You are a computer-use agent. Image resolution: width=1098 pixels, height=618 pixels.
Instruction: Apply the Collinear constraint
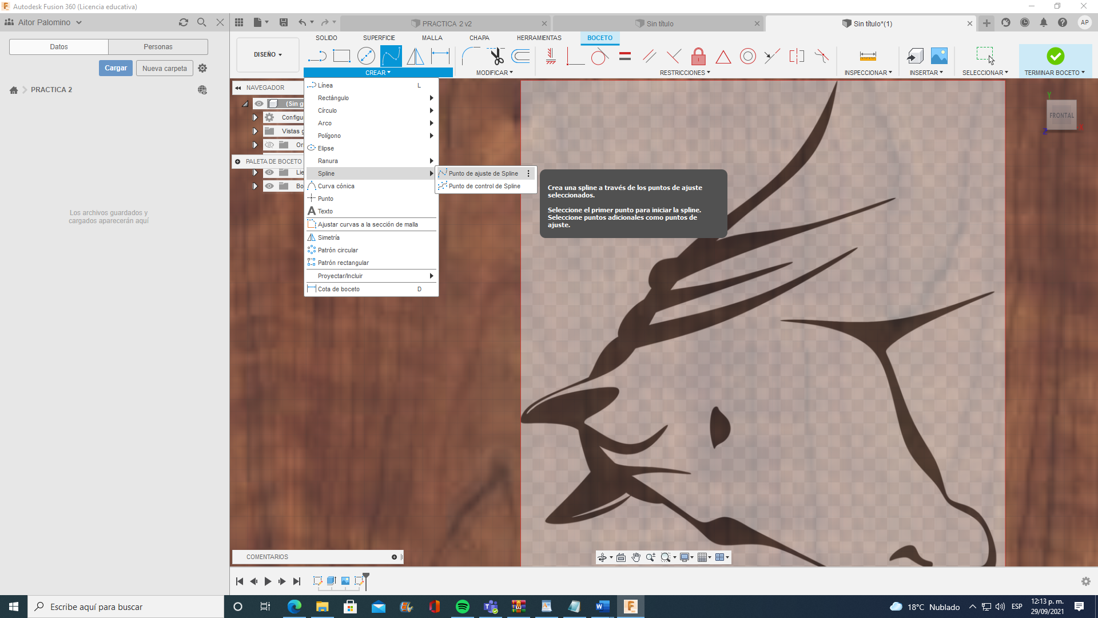click(x=773, y=56)
